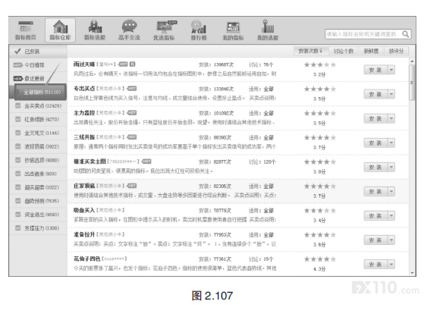Sort by 新鲜度 tab
The width and height of the screenshot is (443, 317).
(x=371, y=51)
